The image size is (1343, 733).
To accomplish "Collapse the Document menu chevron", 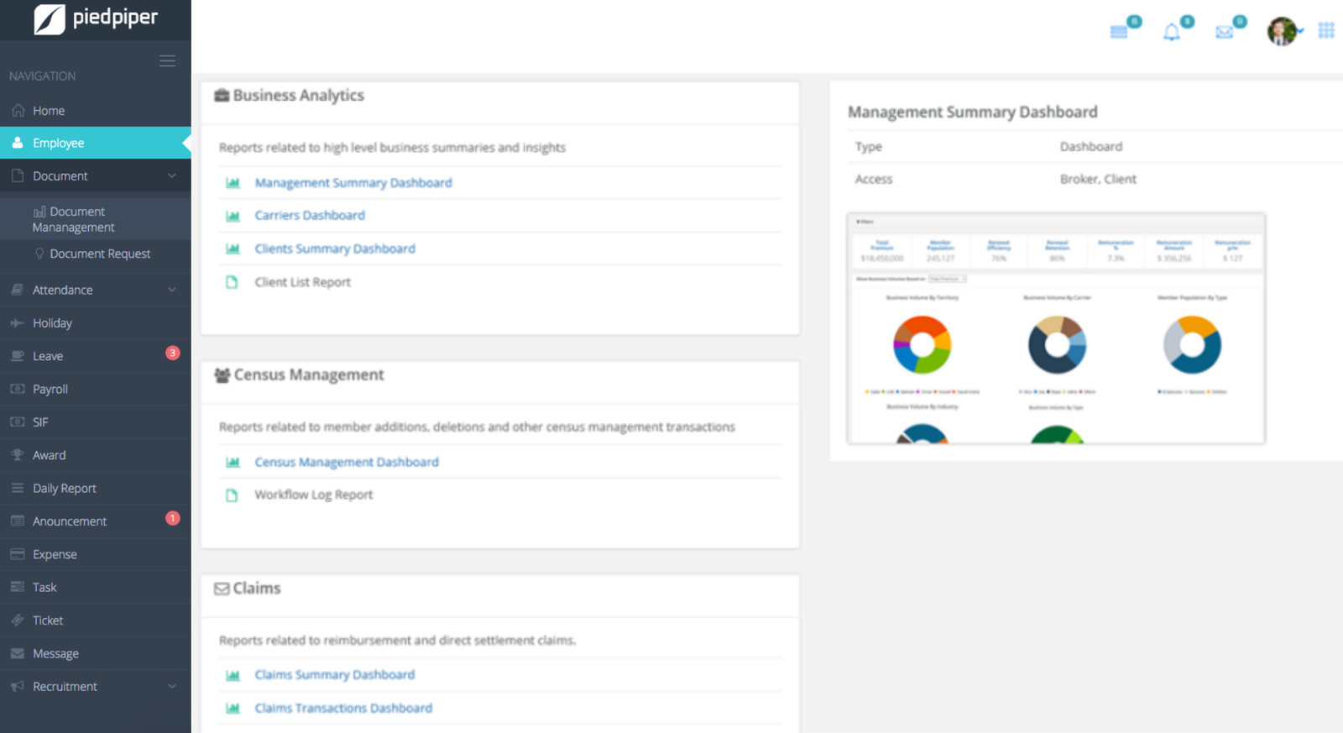I will click(172, 176).
